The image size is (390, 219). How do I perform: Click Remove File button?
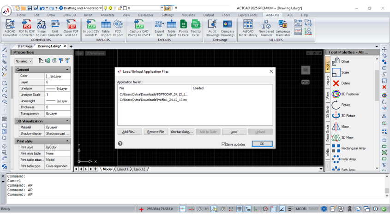pos(156,132)
